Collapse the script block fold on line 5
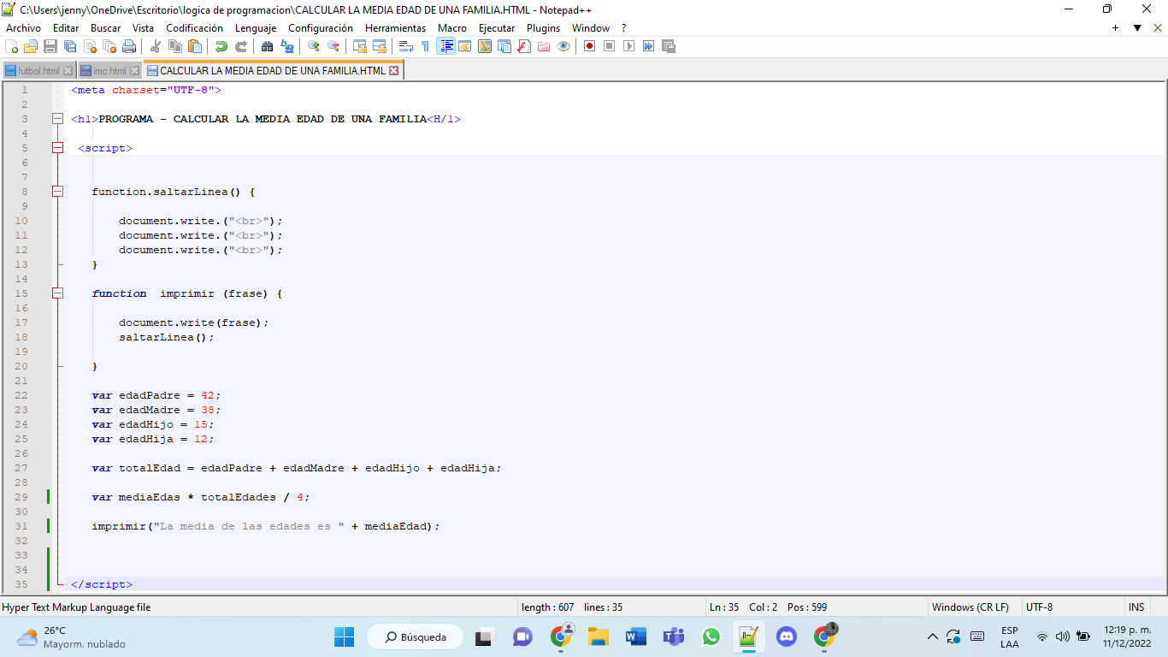 point(57,148)
